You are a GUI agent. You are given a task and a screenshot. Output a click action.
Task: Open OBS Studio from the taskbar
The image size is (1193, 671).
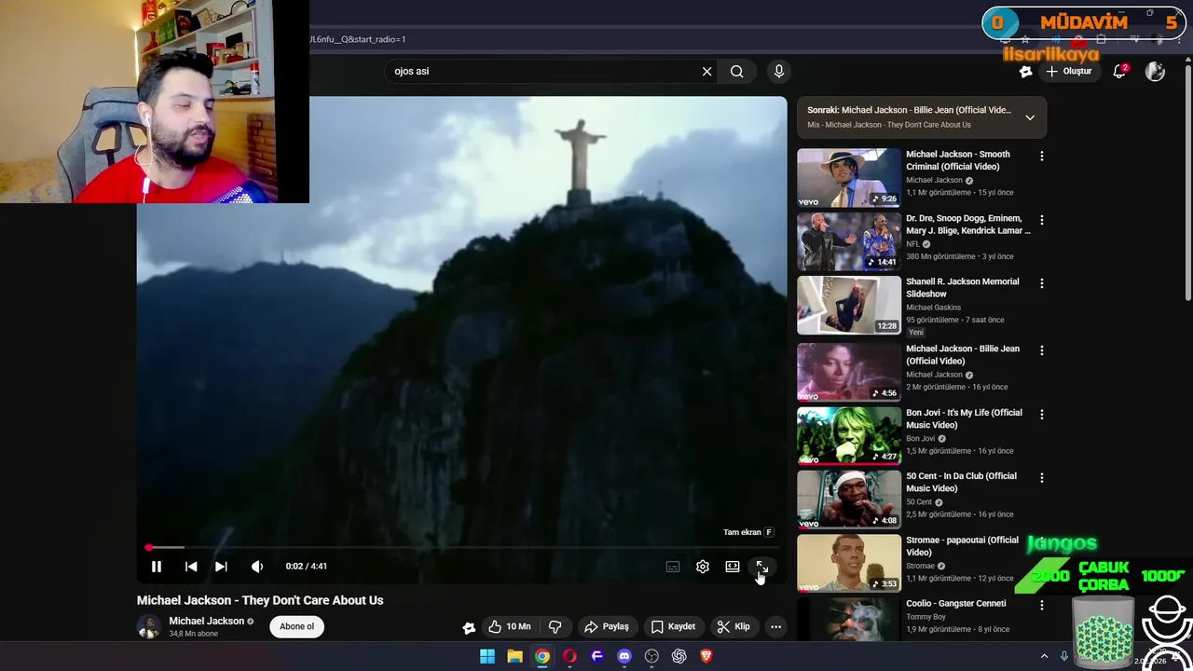click(x=651, y=656)
